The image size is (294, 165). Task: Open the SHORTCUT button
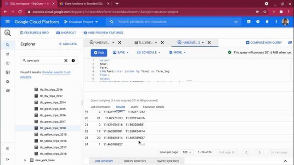click(x=66, y=33)
